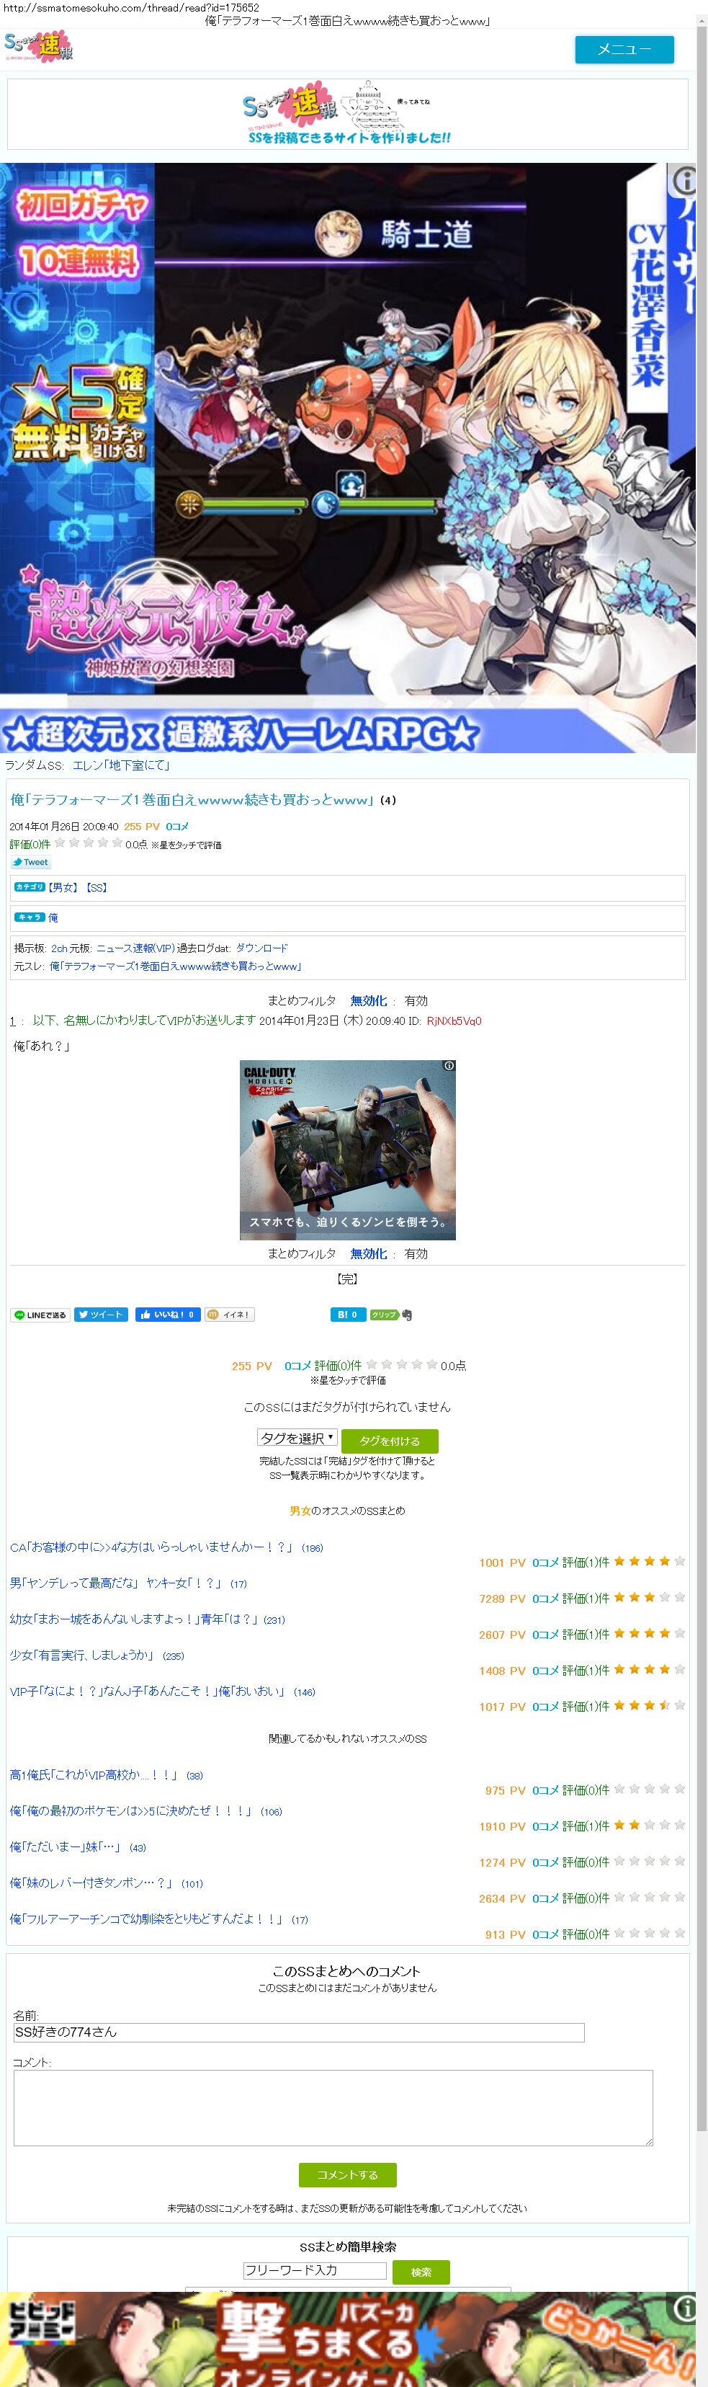Click the mixi イイネ! button
This screenshot has height=2387, width=708.
pos(228,1314)
